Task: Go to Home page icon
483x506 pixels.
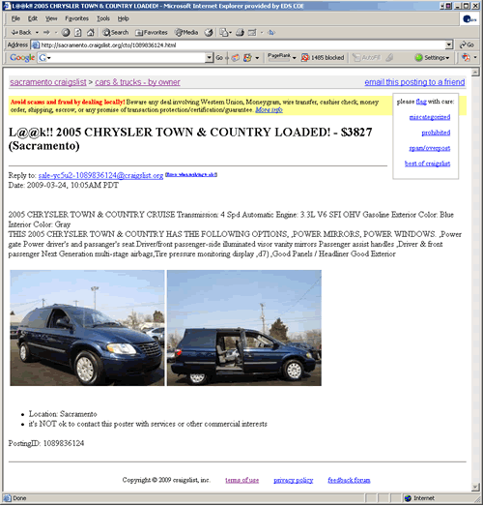Action: pyautogui.click(x=91, y=32)
